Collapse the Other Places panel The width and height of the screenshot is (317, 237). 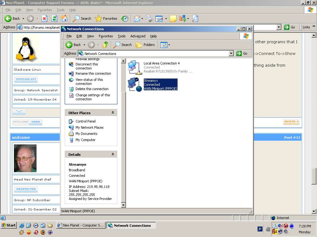click(x=113, y=113)
